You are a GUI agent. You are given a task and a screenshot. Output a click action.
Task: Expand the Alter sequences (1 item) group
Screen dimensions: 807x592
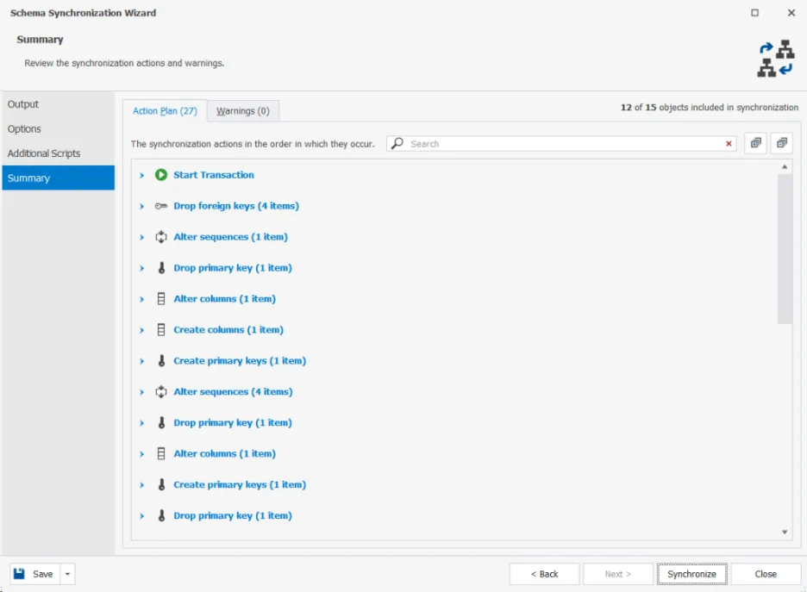[x=141, y=237]
